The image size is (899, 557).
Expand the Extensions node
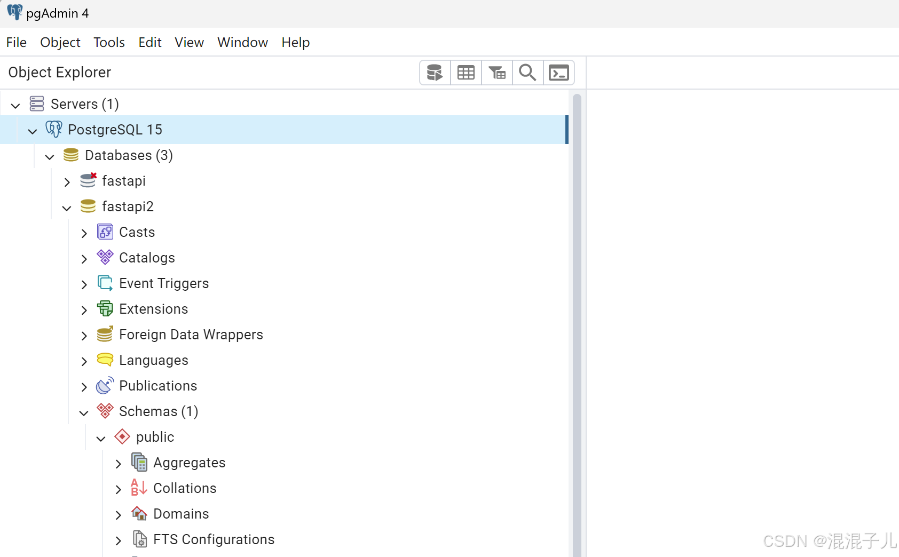tap(84, 310)
